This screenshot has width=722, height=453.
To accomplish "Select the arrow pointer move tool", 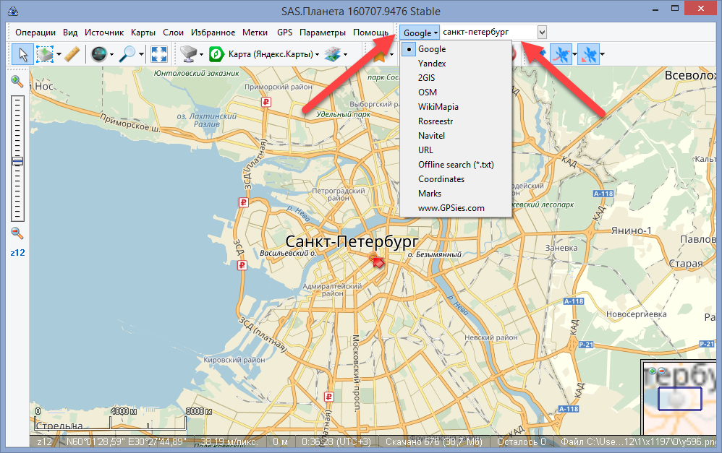I will (22, 54).
